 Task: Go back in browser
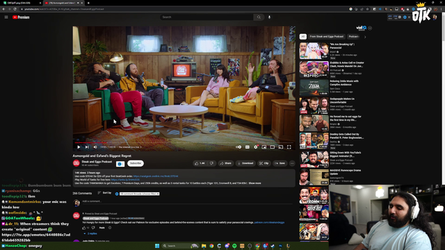(x=3, y=9)
